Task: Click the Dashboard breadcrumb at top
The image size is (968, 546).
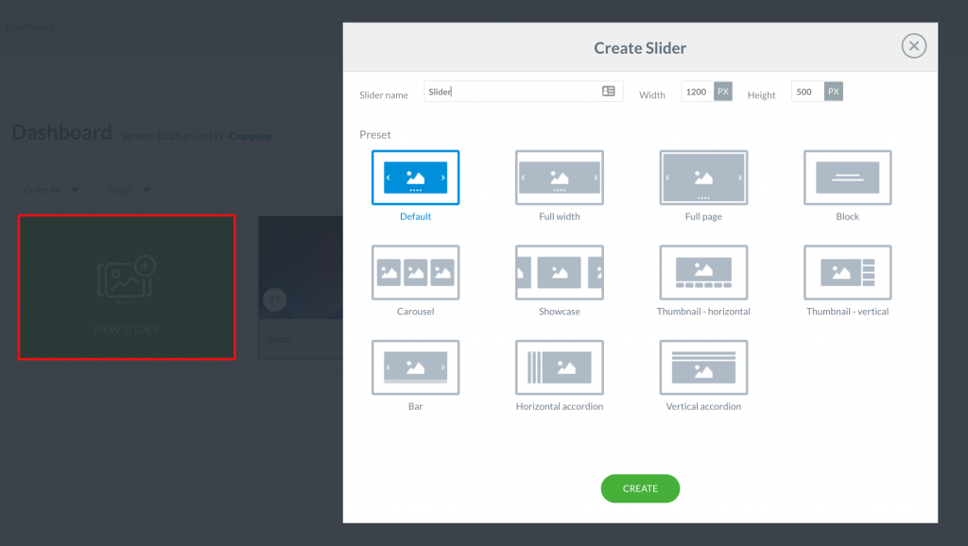Action: tap(31, 26)
